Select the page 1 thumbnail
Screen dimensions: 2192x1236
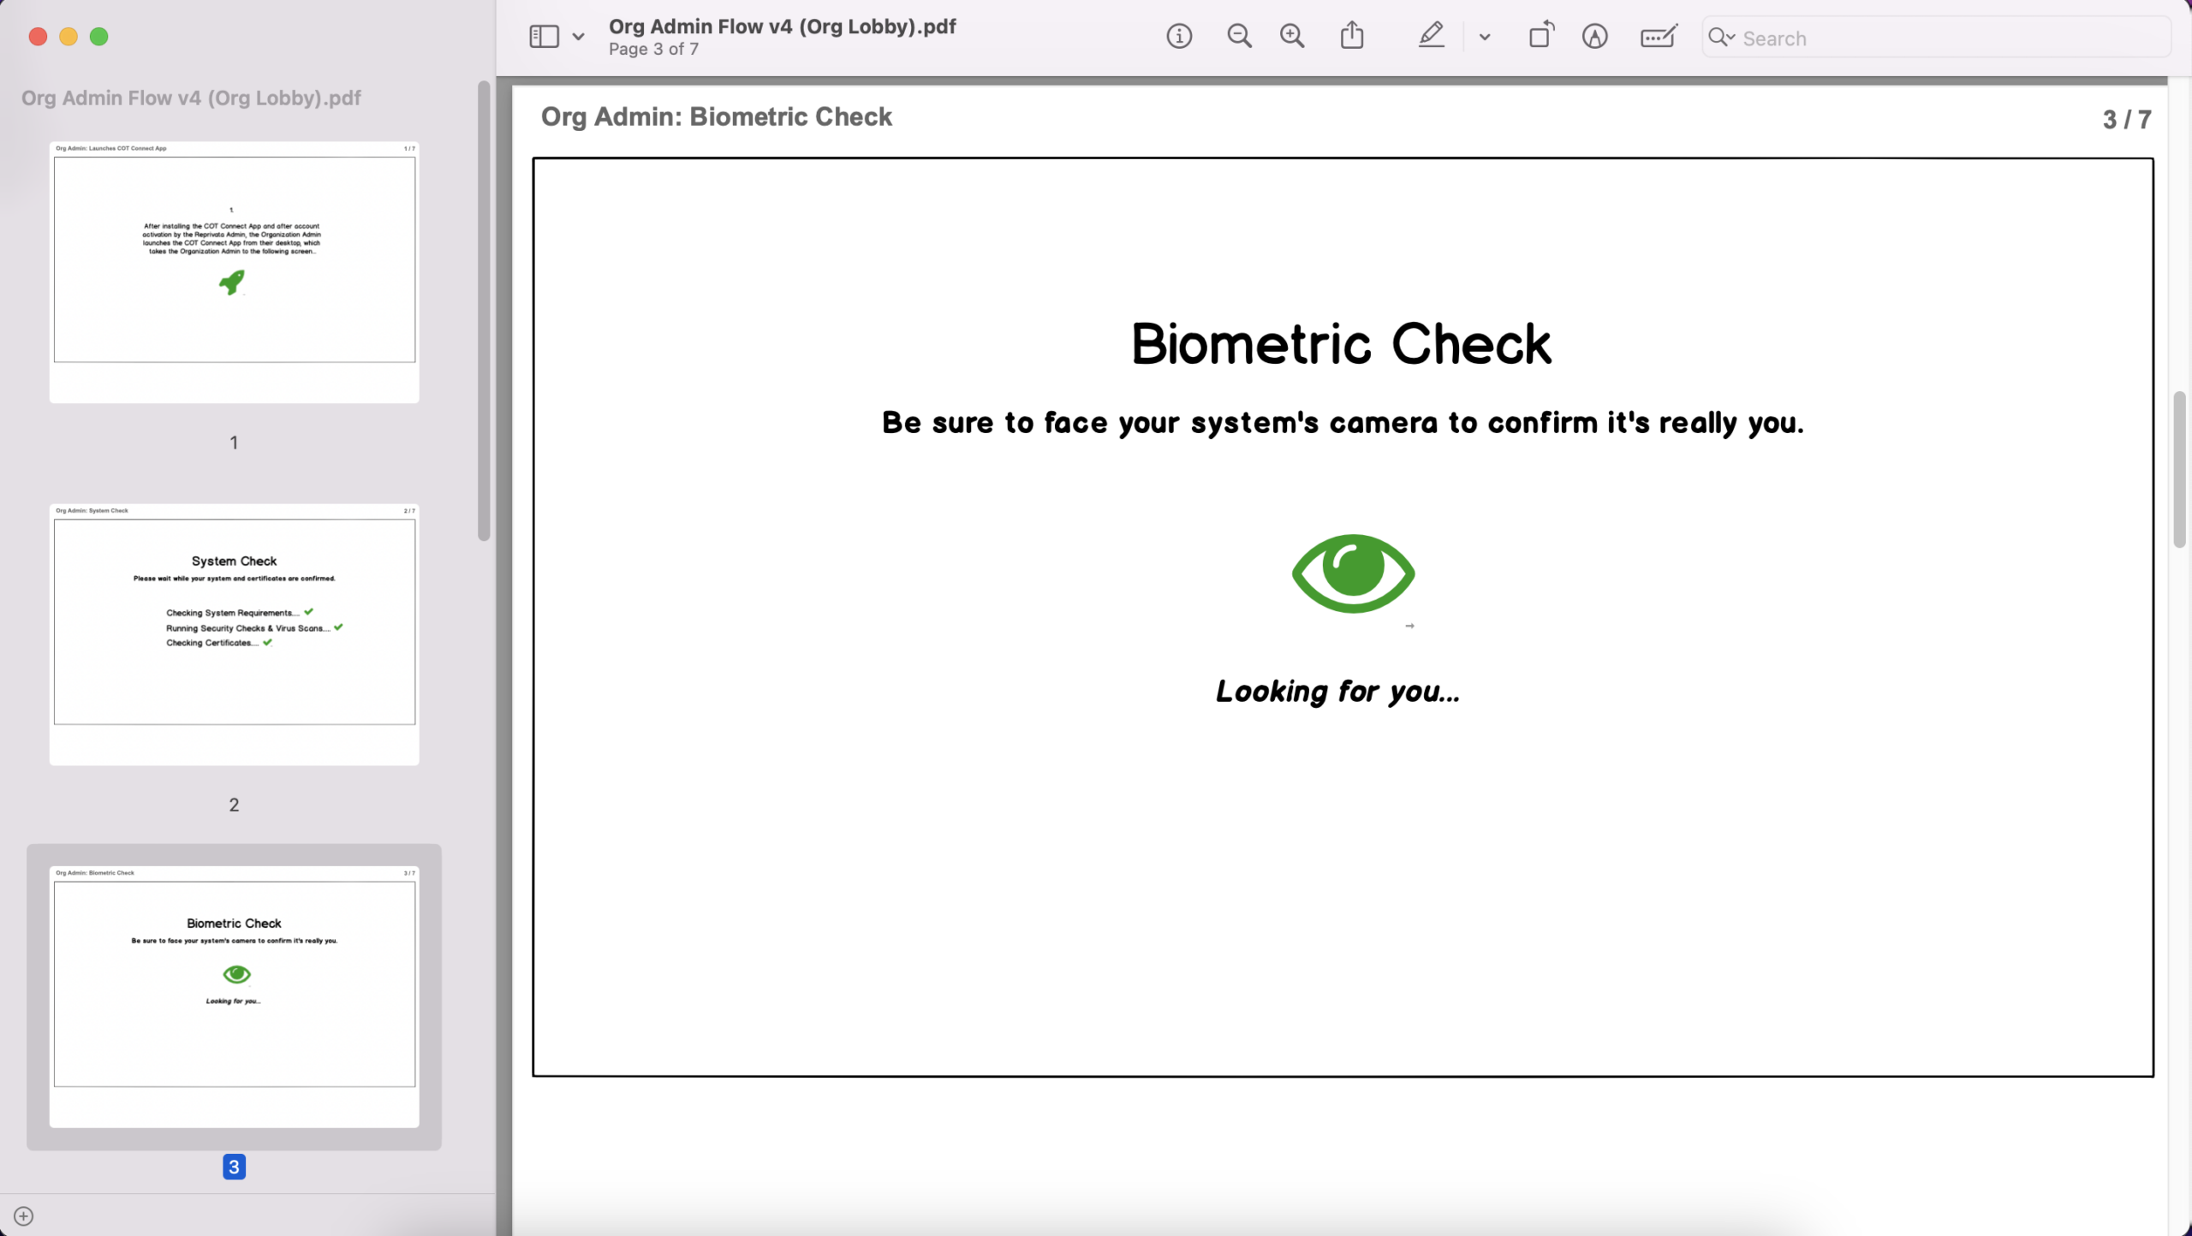pos(234,272)
